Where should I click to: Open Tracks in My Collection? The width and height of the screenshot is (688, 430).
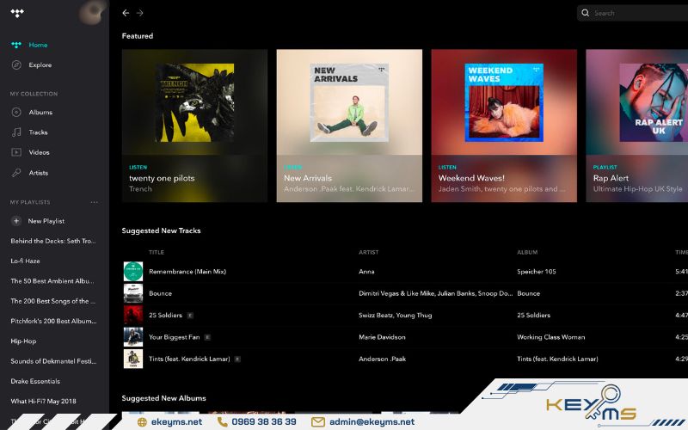(38, 132)
